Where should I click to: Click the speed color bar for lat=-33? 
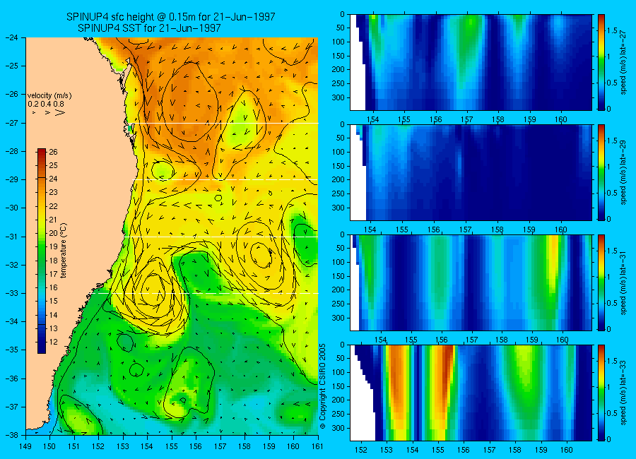pyautogui.click(x=601, y=393)
